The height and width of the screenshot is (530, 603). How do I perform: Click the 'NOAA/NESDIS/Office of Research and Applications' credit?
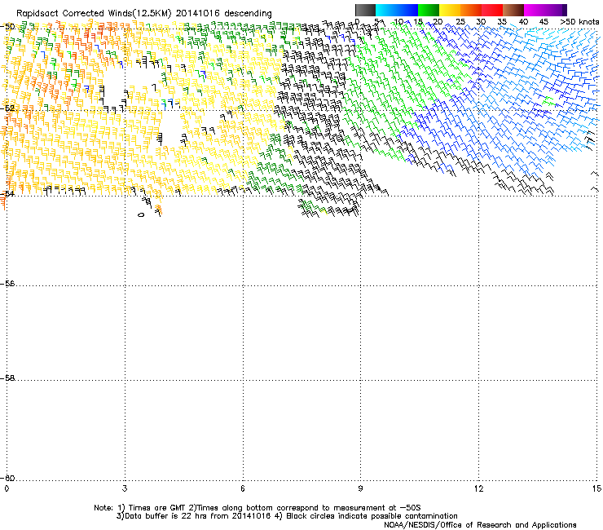pos(480,524)
